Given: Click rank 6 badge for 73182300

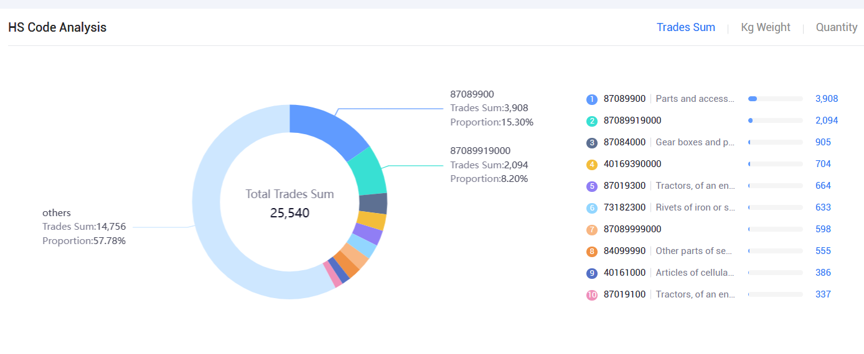Looking at the screenshot, I should click(x=592, y=208).
